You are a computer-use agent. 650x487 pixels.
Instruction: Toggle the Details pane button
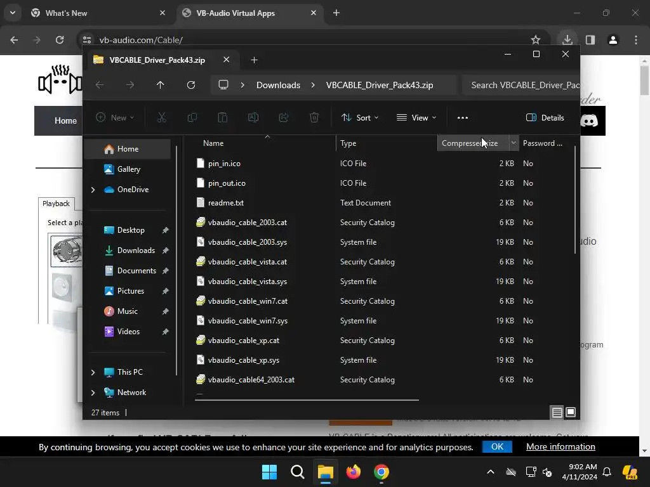(545, 117)
